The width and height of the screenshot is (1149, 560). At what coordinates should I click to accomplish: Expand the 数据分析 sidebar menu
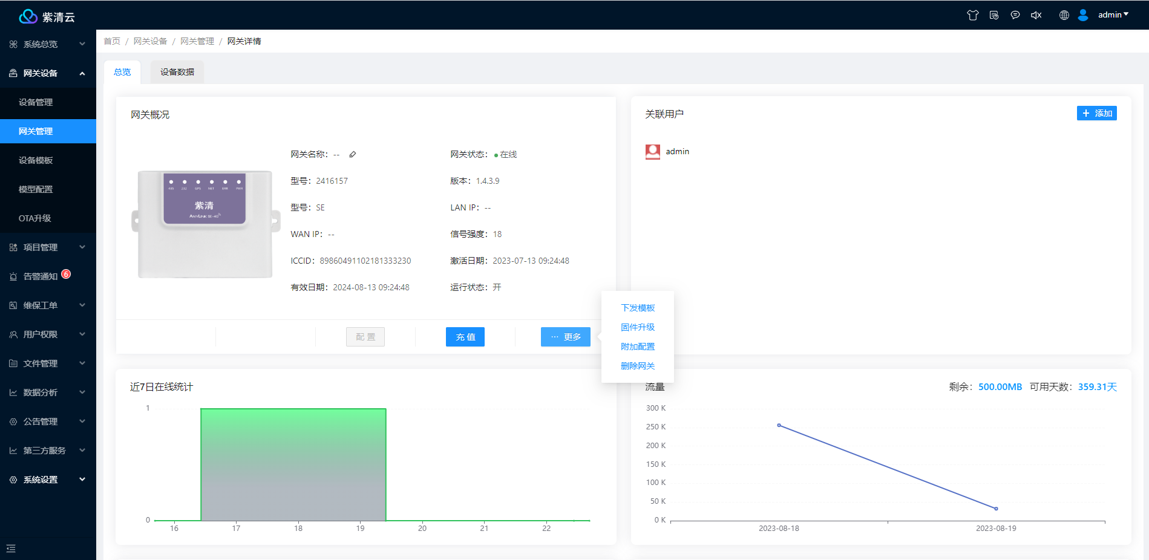click(x=48, y=392)
